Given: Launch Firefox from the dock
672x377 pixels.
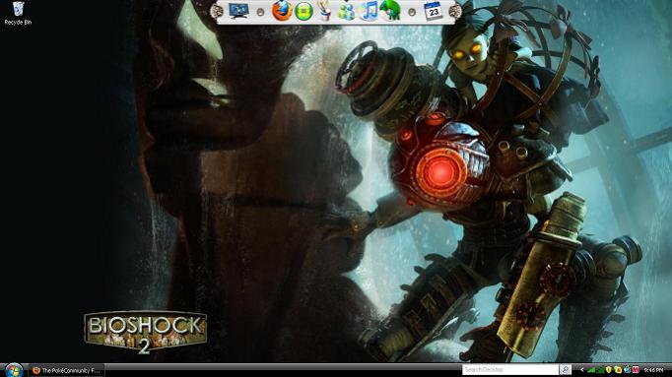Looking at the screenshot, I should 282,11.
